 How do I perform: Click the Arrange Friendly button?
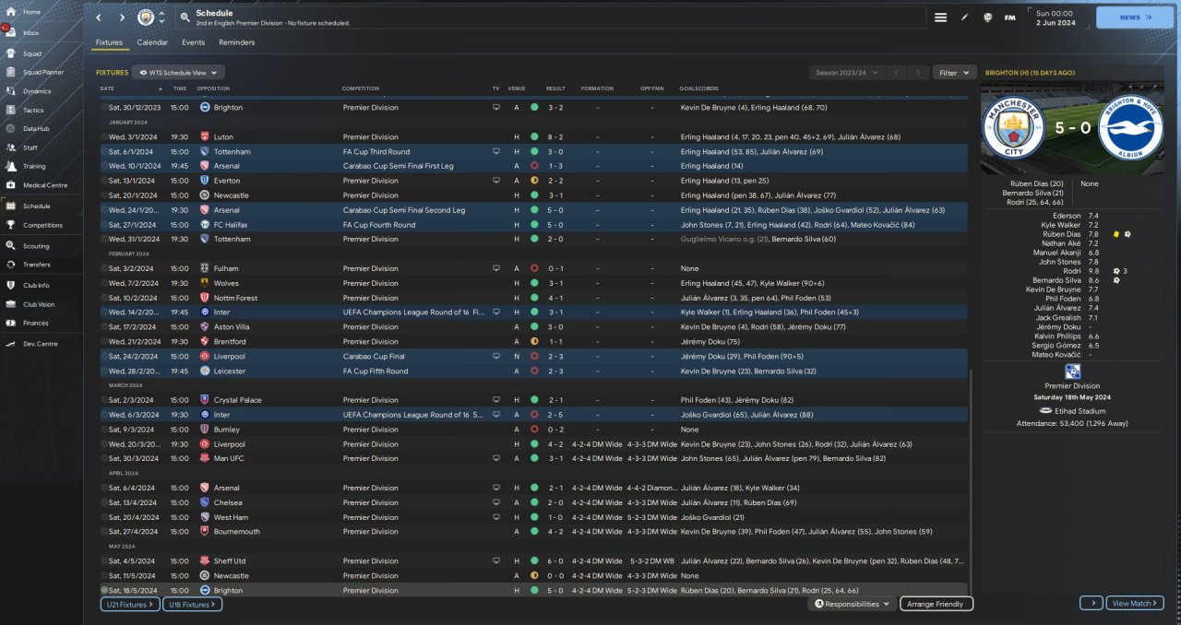click(936, 604)
